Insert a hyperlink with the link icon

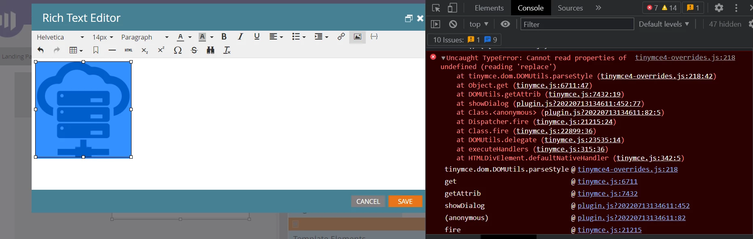coord(341,37)
